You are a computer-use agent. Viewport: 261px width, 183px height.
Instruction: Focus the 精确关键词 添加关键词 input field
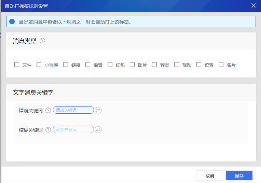click(73, 110)
